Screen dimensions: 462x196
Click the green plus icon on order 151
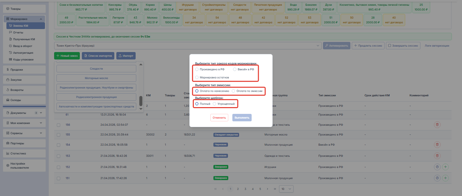tap(445, 178)
